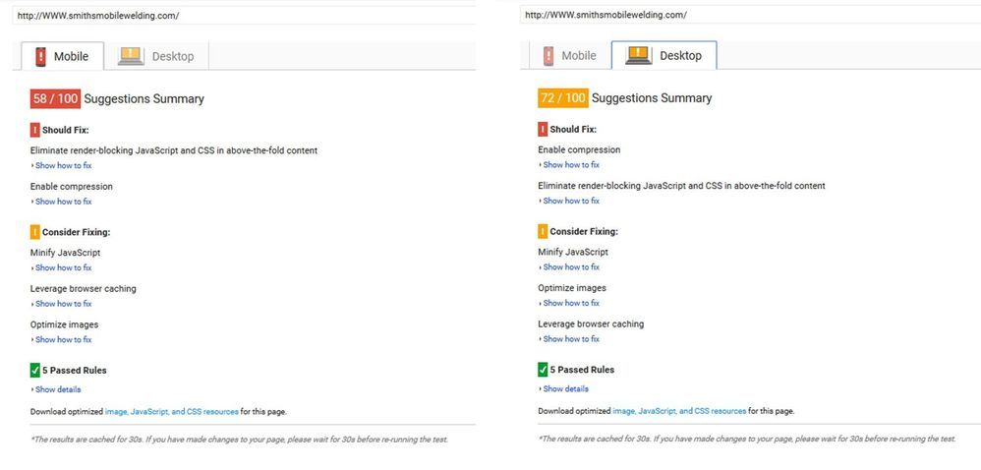Image resolution: width=981 pixels, height=470 pixels.
Task: Click the red 58 / 100 score badge
Action: 55,99
